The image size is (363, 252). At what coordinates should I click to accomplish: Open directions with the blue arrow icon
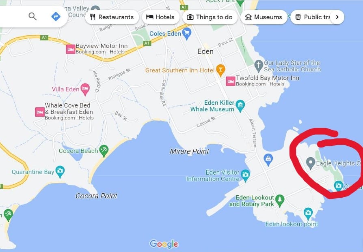56,16
